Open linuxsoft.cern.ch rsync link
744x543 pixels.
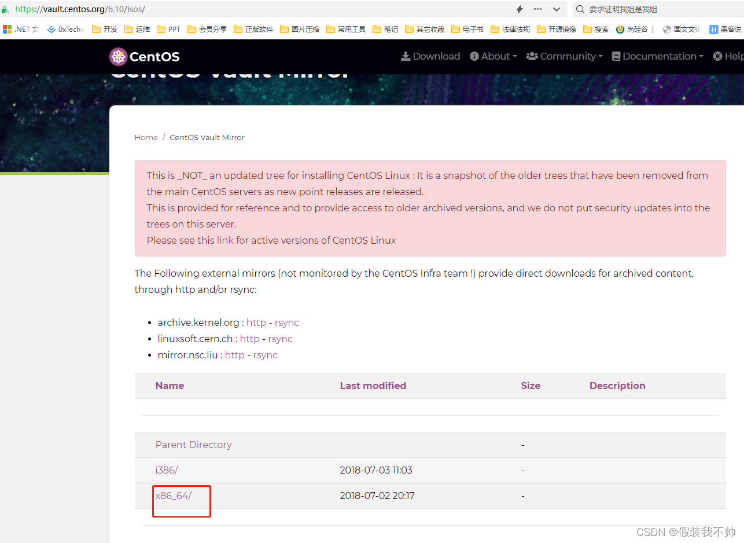[x=281, y=339]
